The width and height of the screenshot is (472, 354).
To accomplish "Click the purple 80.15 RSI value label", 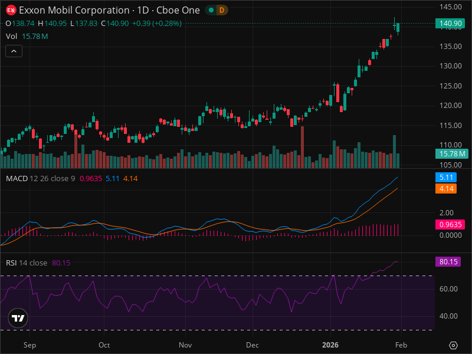I will click(448, 261).
